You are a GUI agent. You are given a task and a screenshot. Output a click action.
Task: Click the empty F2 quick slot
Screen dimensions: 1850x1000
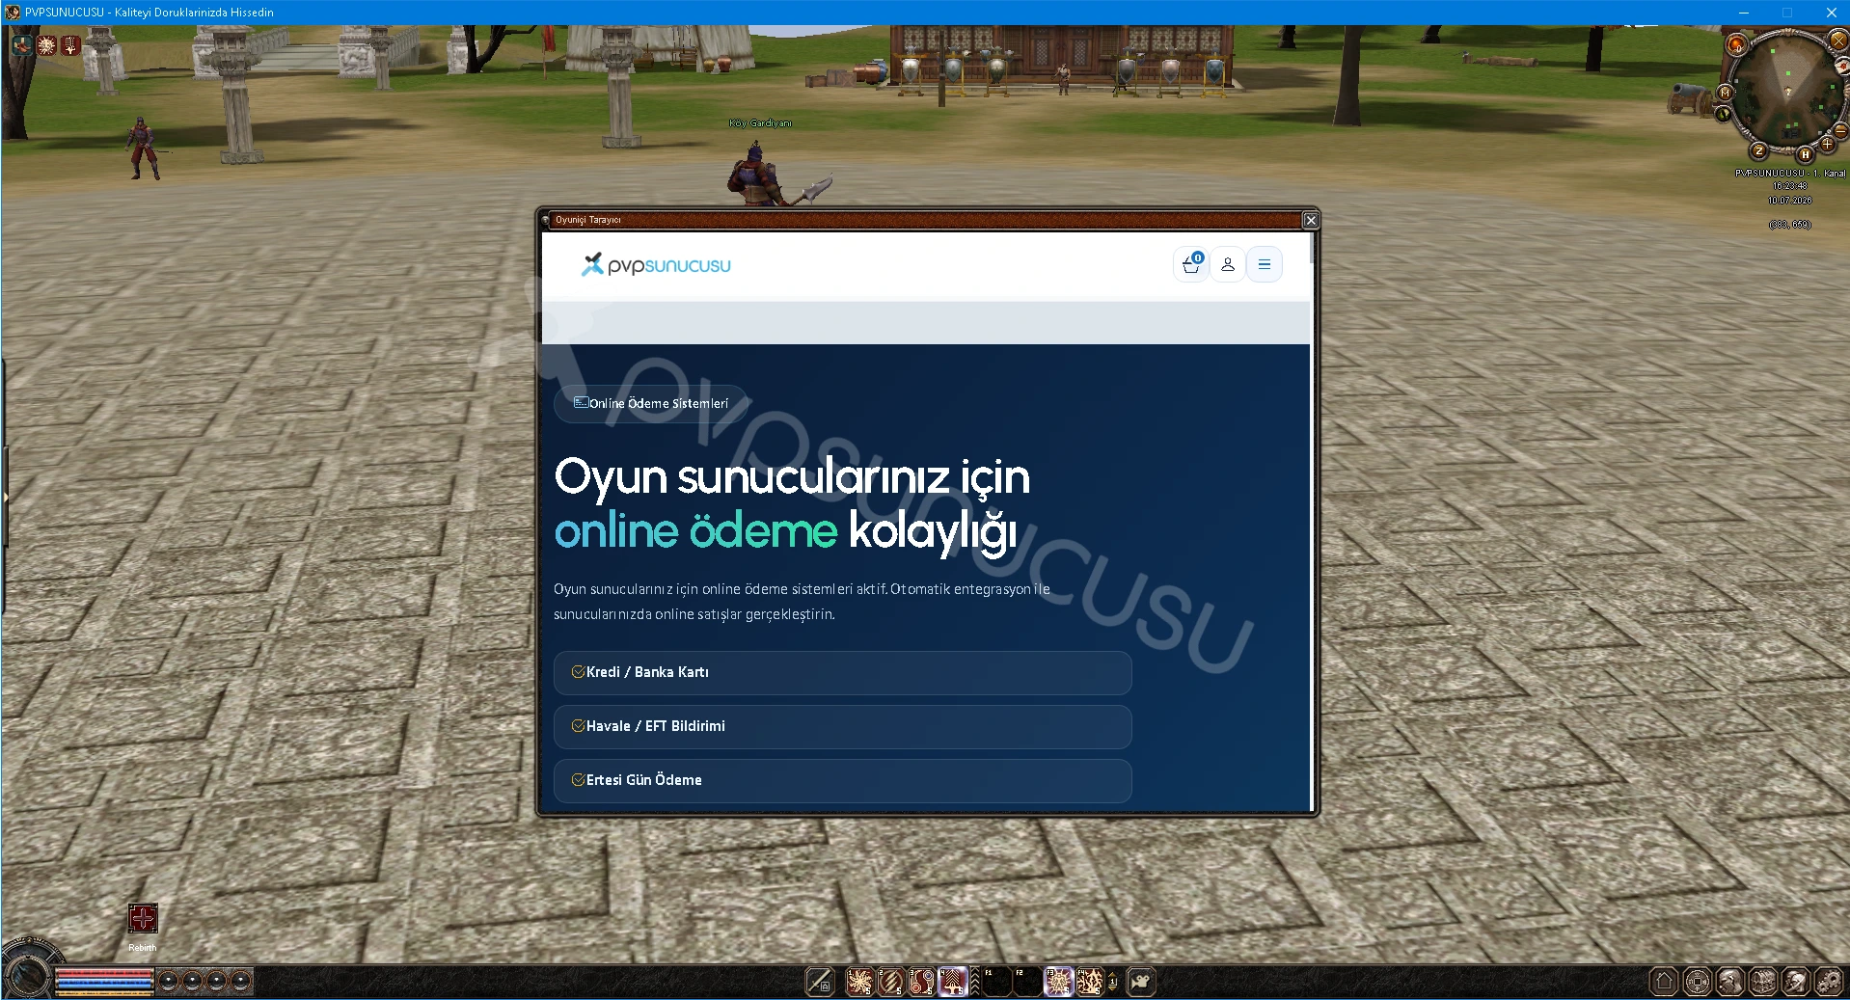(1027, 982)
